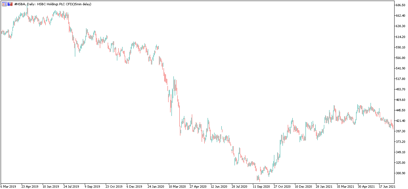Click the 17 Jun 2021 date label
Screen dimensions: 408x189
point(387,186)
